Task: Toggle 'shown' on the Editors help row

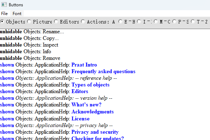Action: (x=7, y=91)
